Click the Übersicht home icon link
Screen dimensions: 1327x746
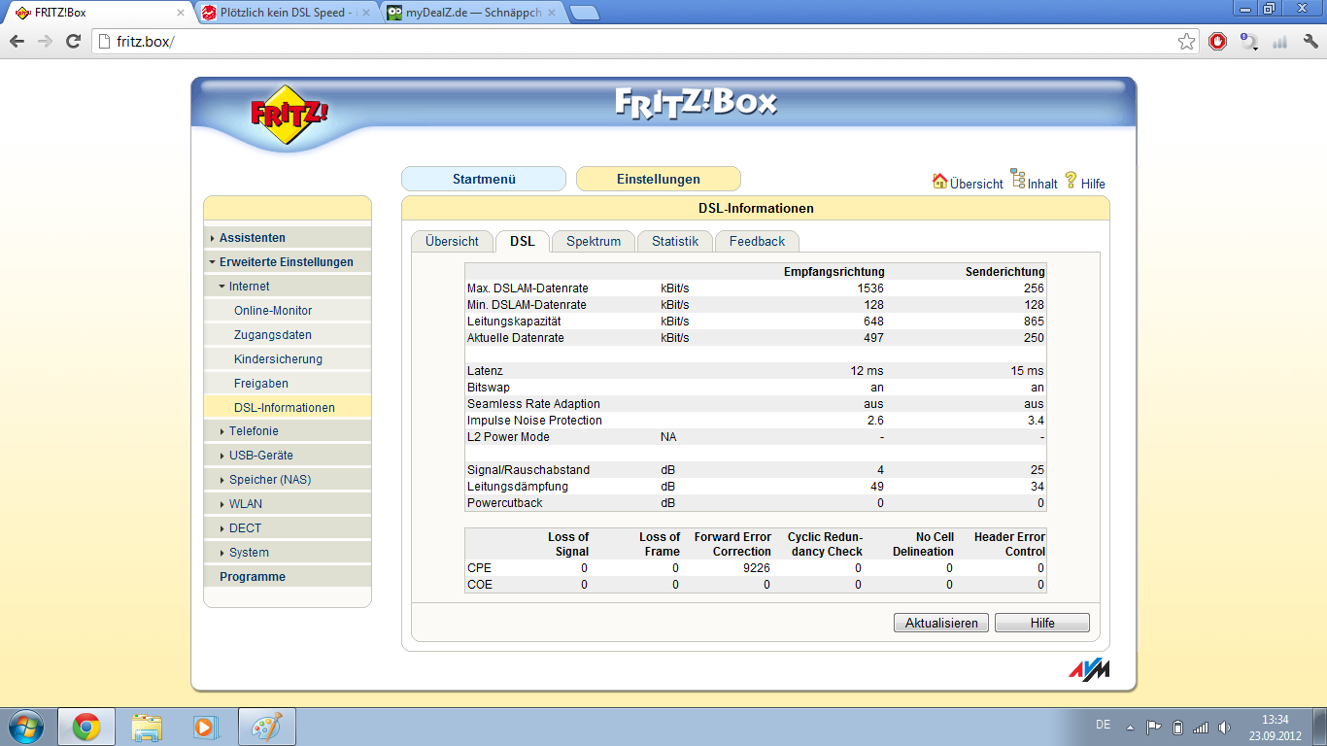(x=939, y=182)
